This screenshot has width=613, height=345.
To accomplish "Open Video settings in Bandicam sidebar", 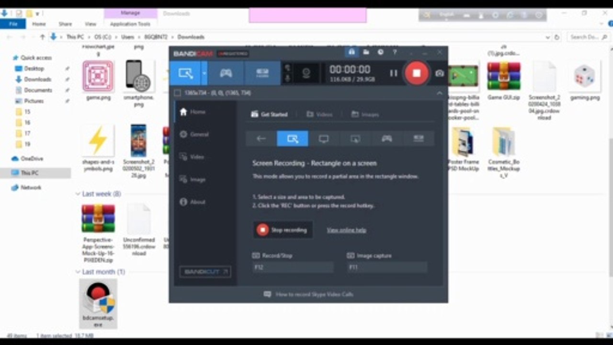I will (x=192, y=157).
